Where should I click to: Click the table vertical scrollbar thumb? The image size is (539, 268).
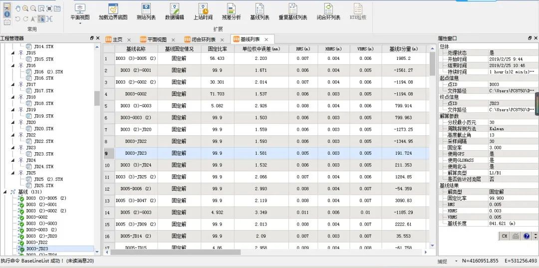click(432, 64)
